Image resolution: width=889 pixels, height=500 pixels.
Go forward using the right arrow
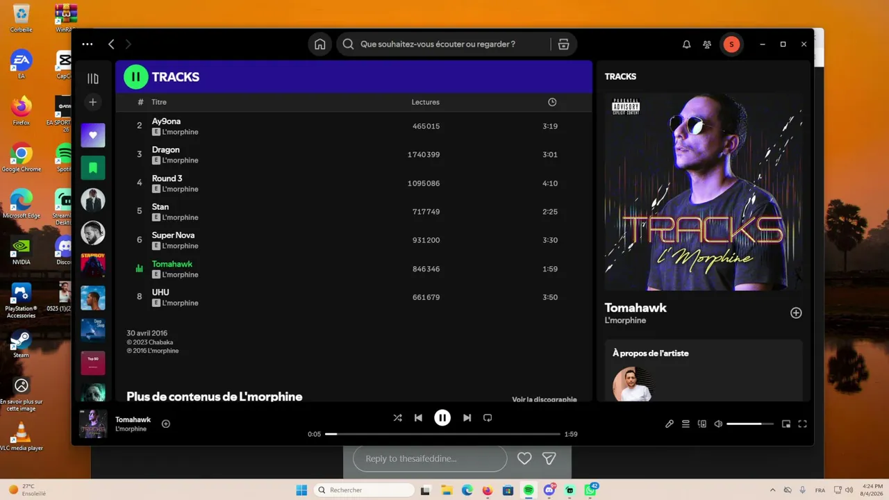coord(128,44)
